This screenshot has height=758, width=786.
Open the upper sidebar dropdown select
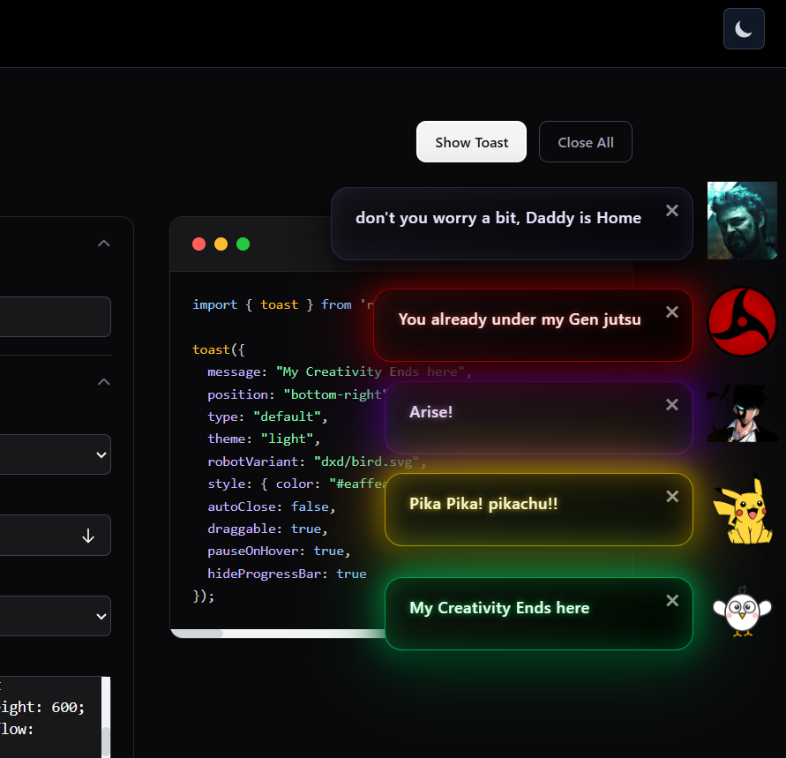[54, 454]
